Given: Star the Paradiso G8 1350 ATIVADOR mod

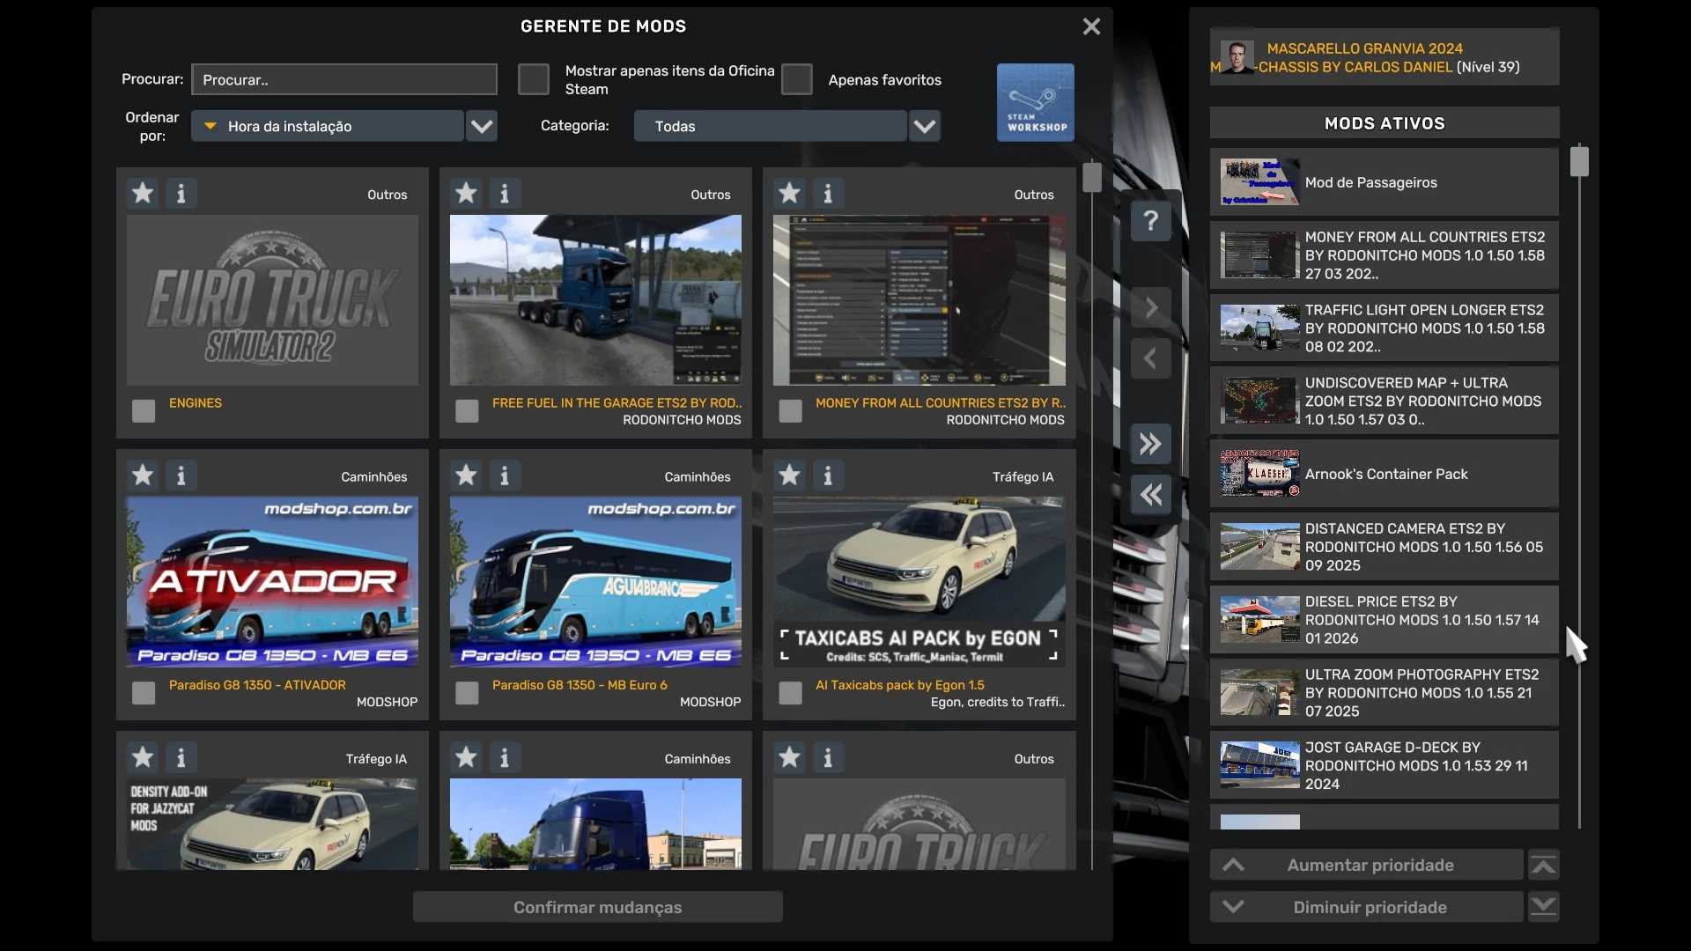Looking at the screenshot, I should (143, 475).
